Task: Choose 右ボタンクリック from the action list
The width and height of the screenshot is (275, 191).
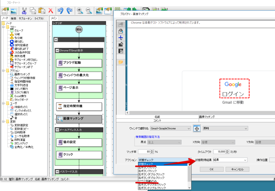Action: tap(147, 171)
